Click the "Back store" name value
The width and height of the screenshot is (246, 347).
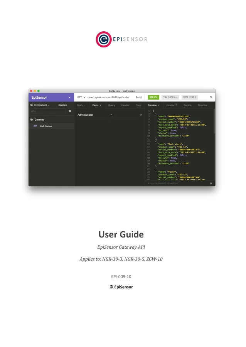tap(175, 144)
